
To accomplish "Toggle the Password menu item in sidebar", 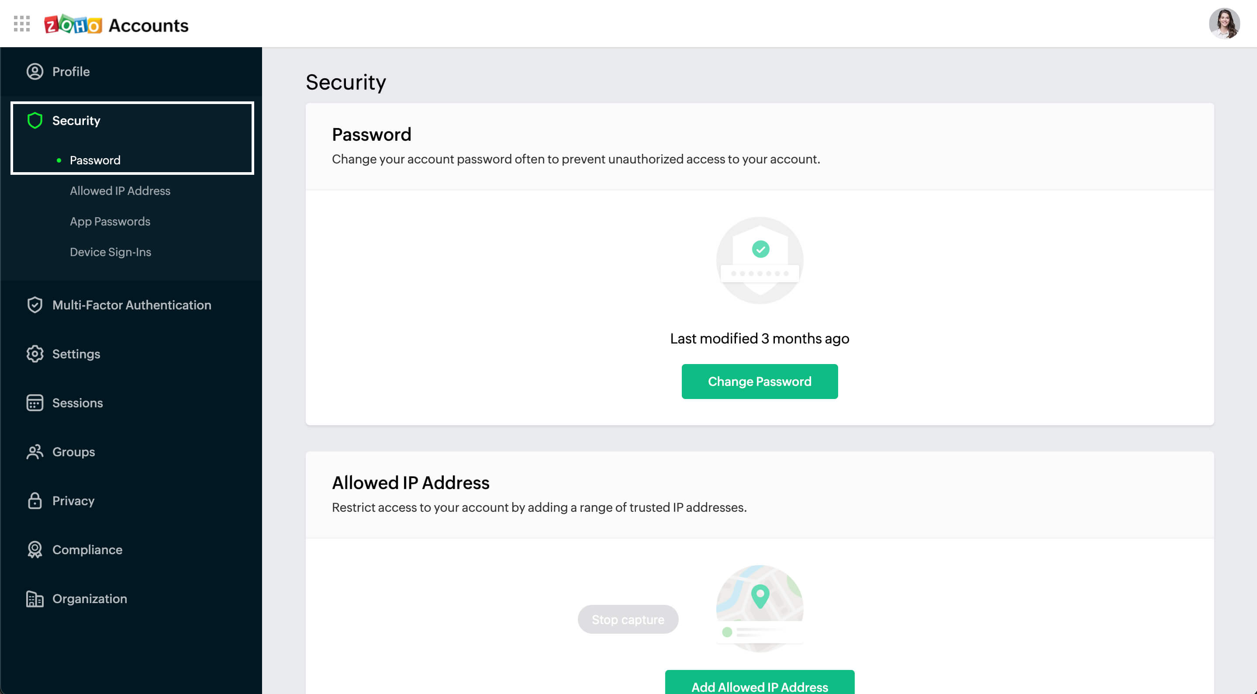I will tap(95, 160).
